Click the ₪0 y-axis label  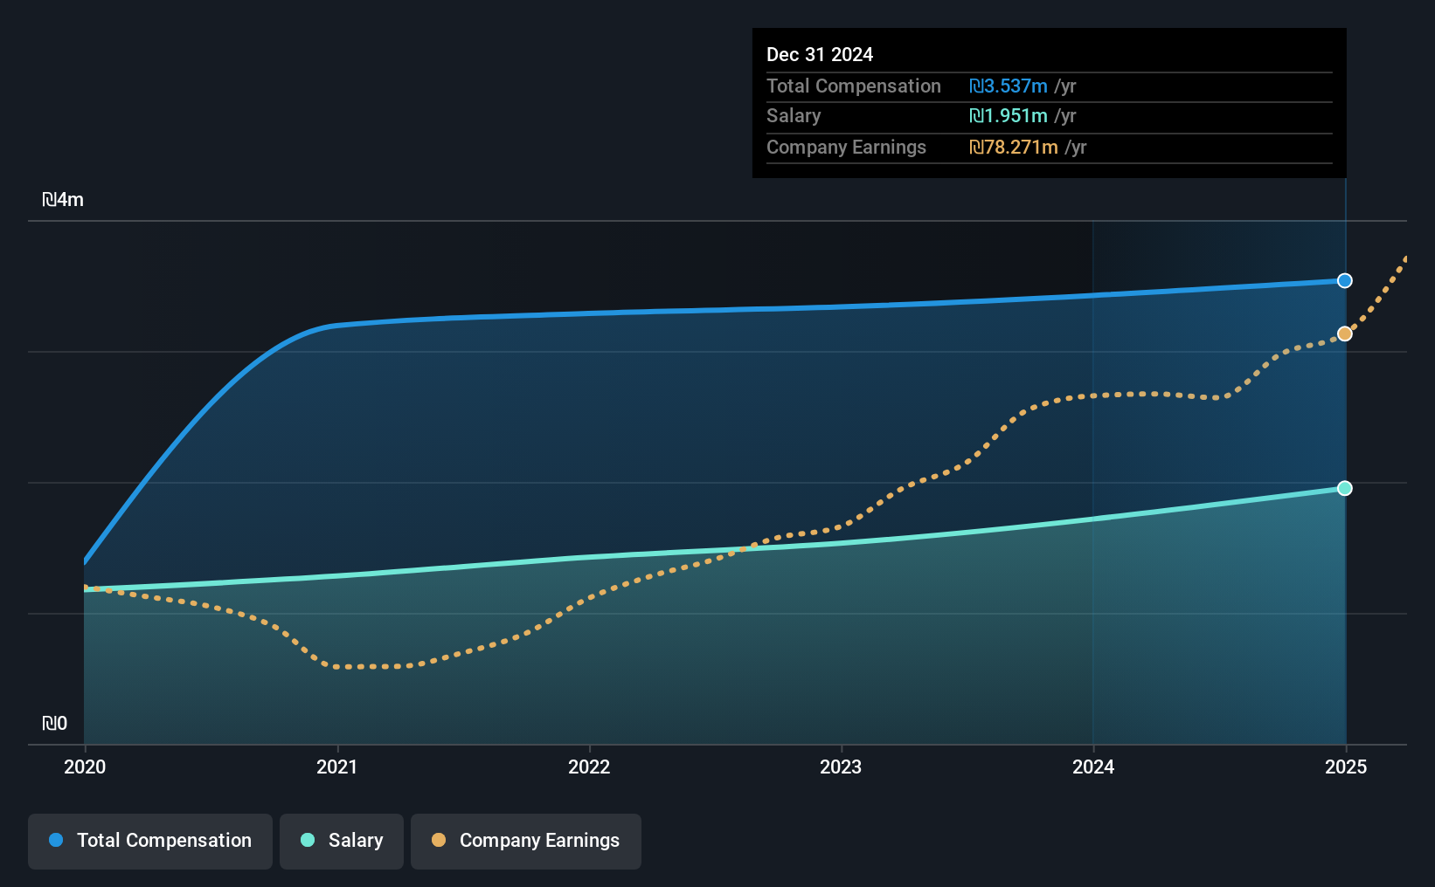pos(54,723)
